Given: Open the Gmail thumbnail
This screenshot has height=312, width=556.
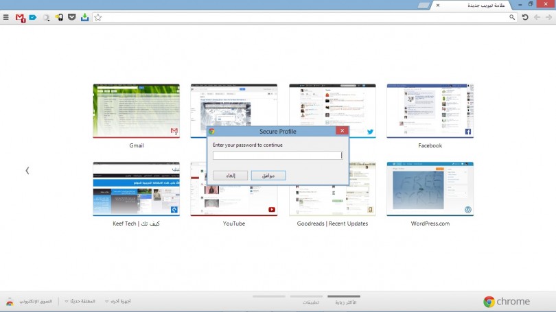Looking at the screenshot, I should pyautogui.click(x=136, y=111).
